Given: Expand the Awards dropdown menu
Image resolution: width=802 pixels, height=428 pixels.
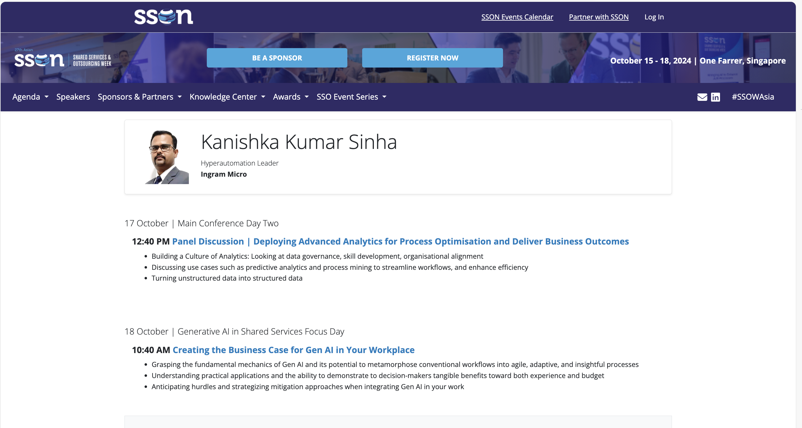Looking at the screenshot, I should click(291, 97).
